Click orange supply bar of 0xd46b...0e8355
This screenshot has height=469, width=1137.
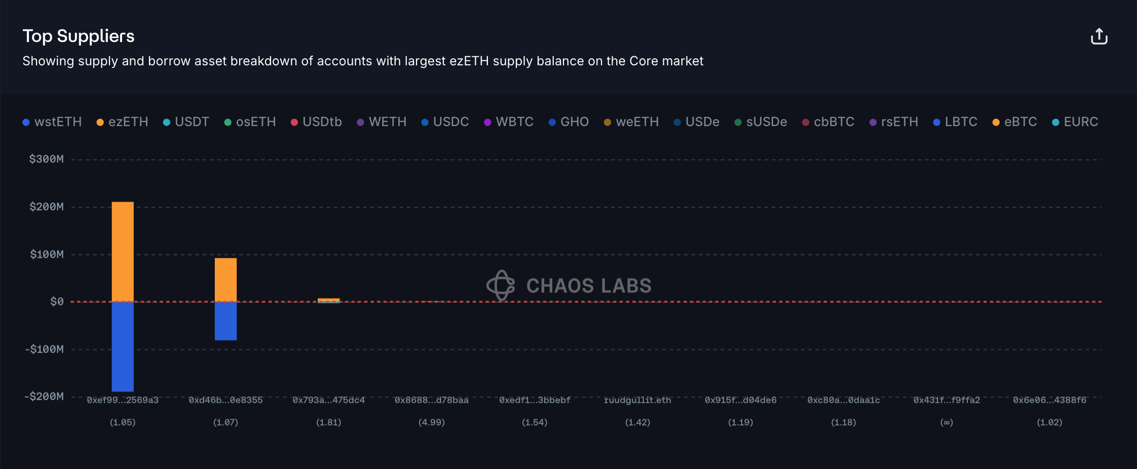(x=225, y=280)
